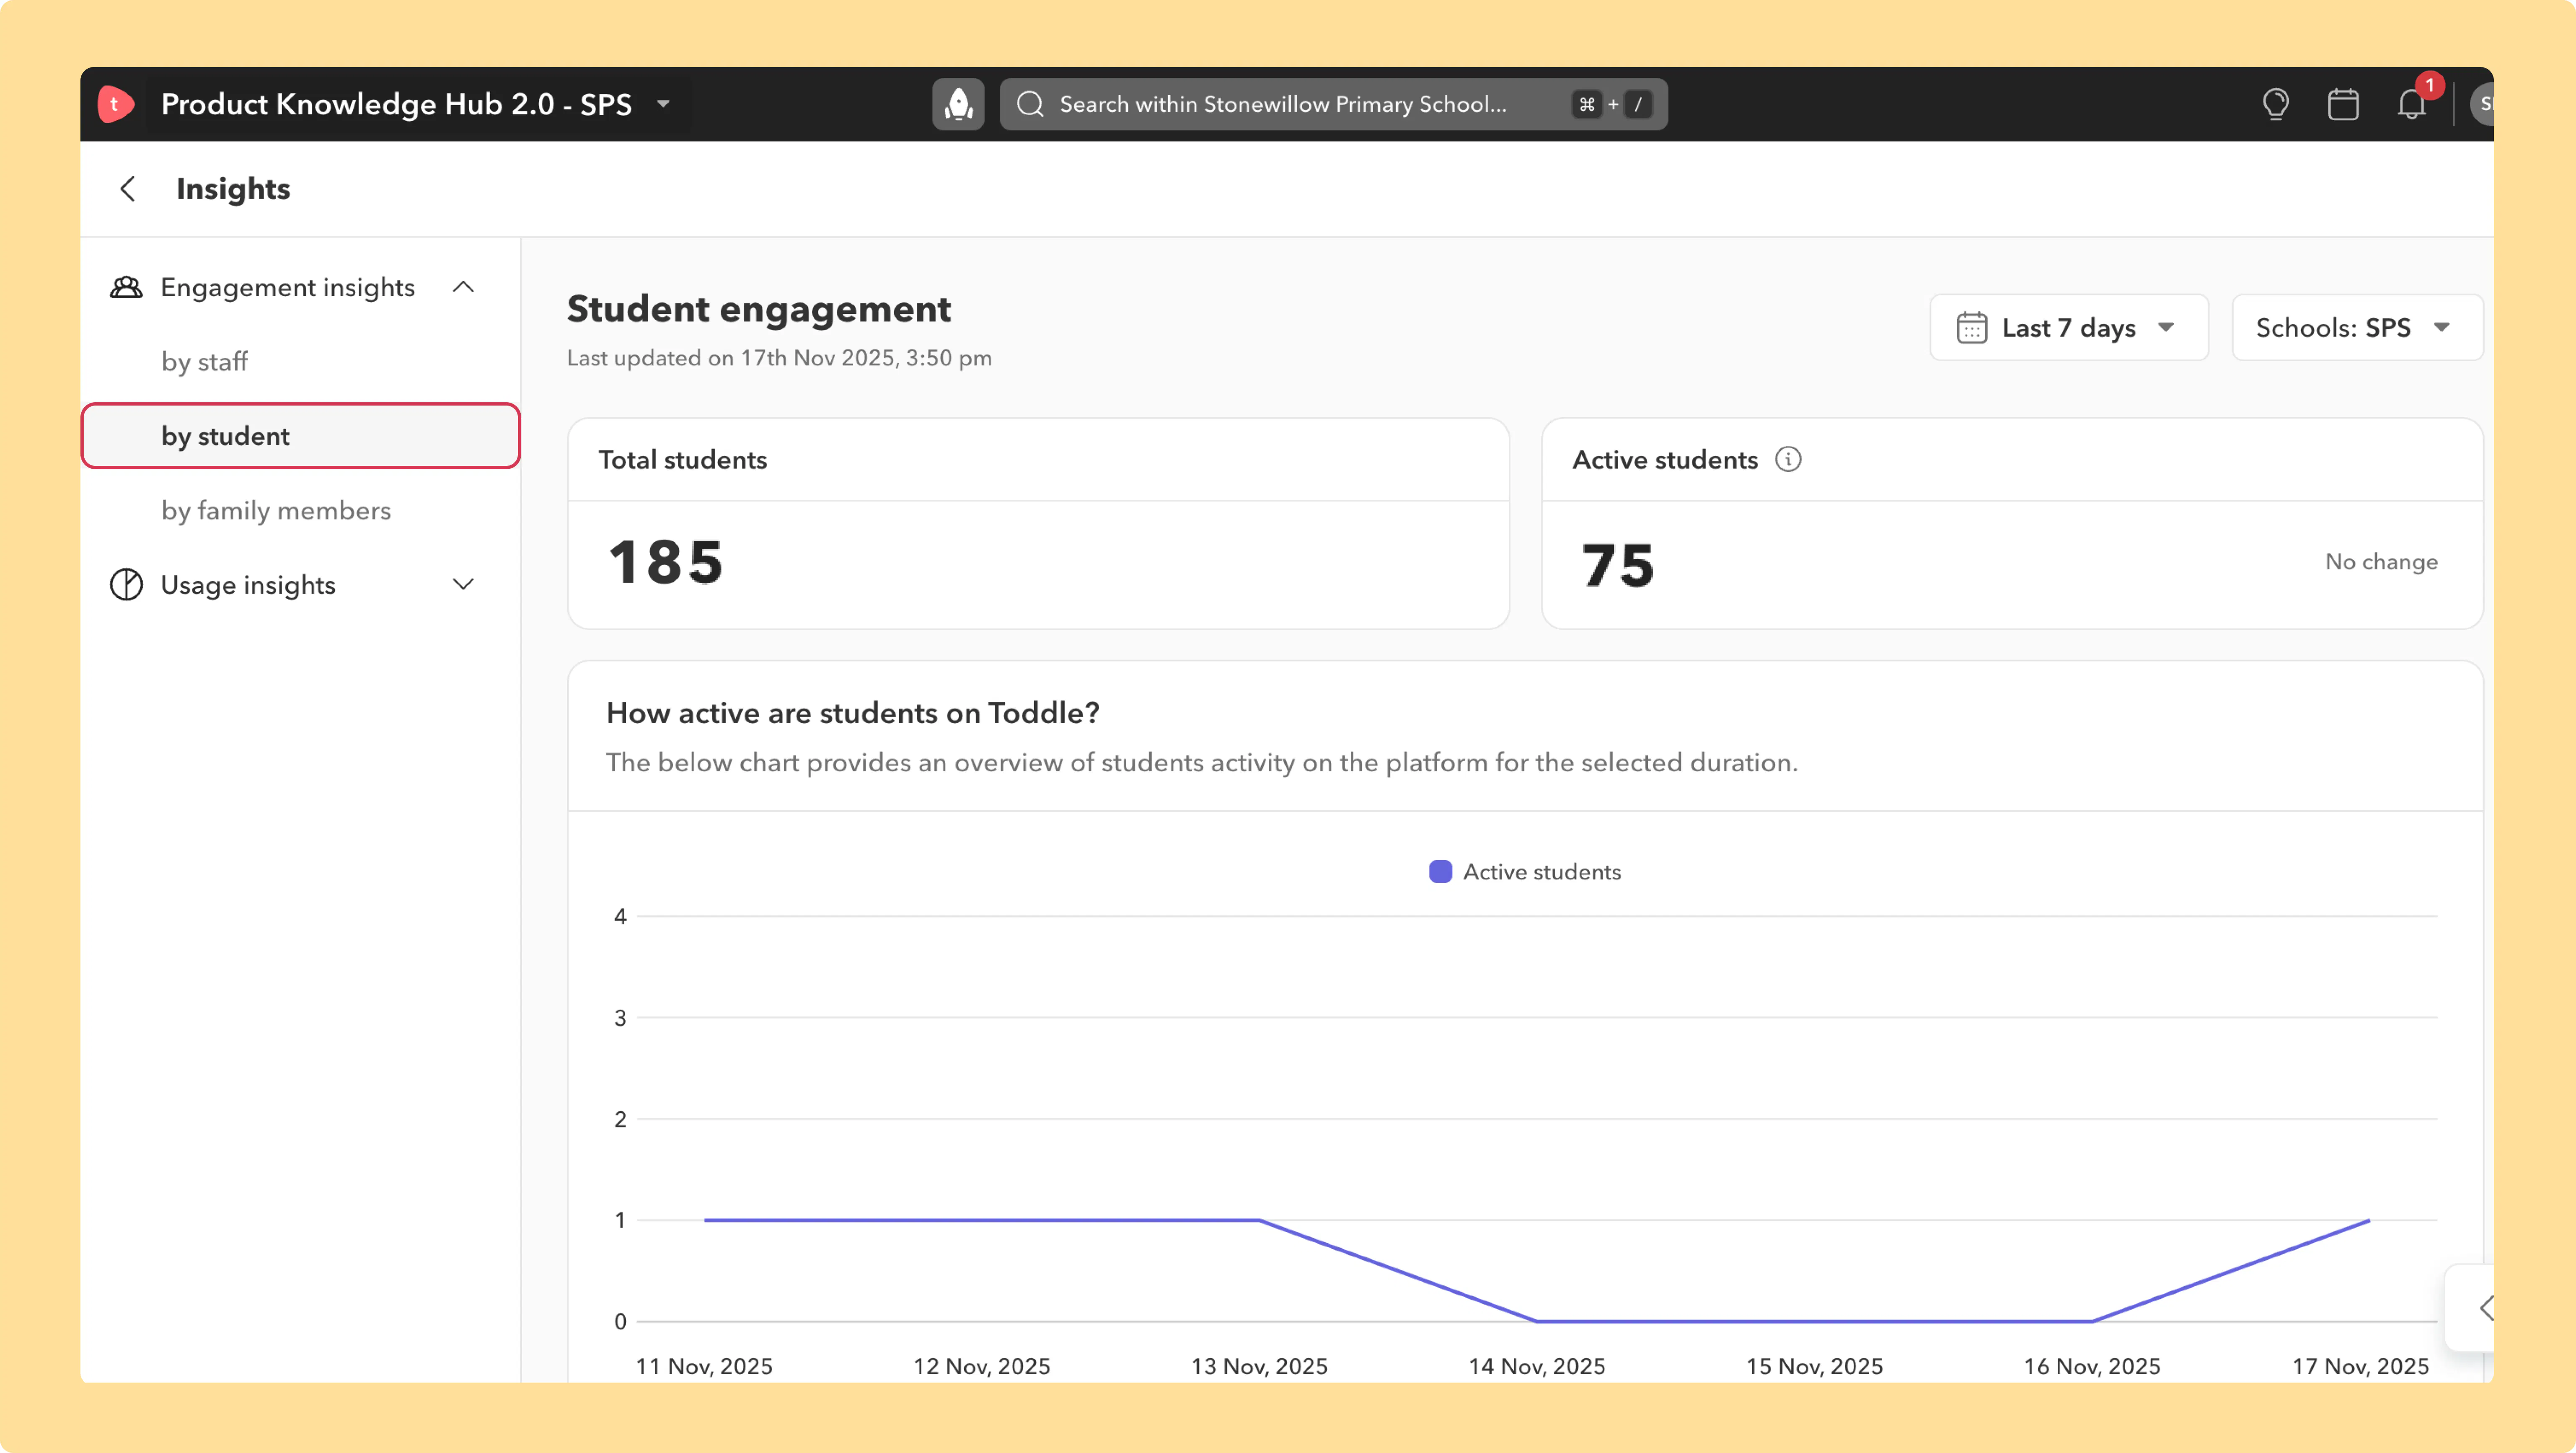This screenshot has height=1453, width=2576.
Task: Toggle the Active students legend swatch
Action: 1440,872
